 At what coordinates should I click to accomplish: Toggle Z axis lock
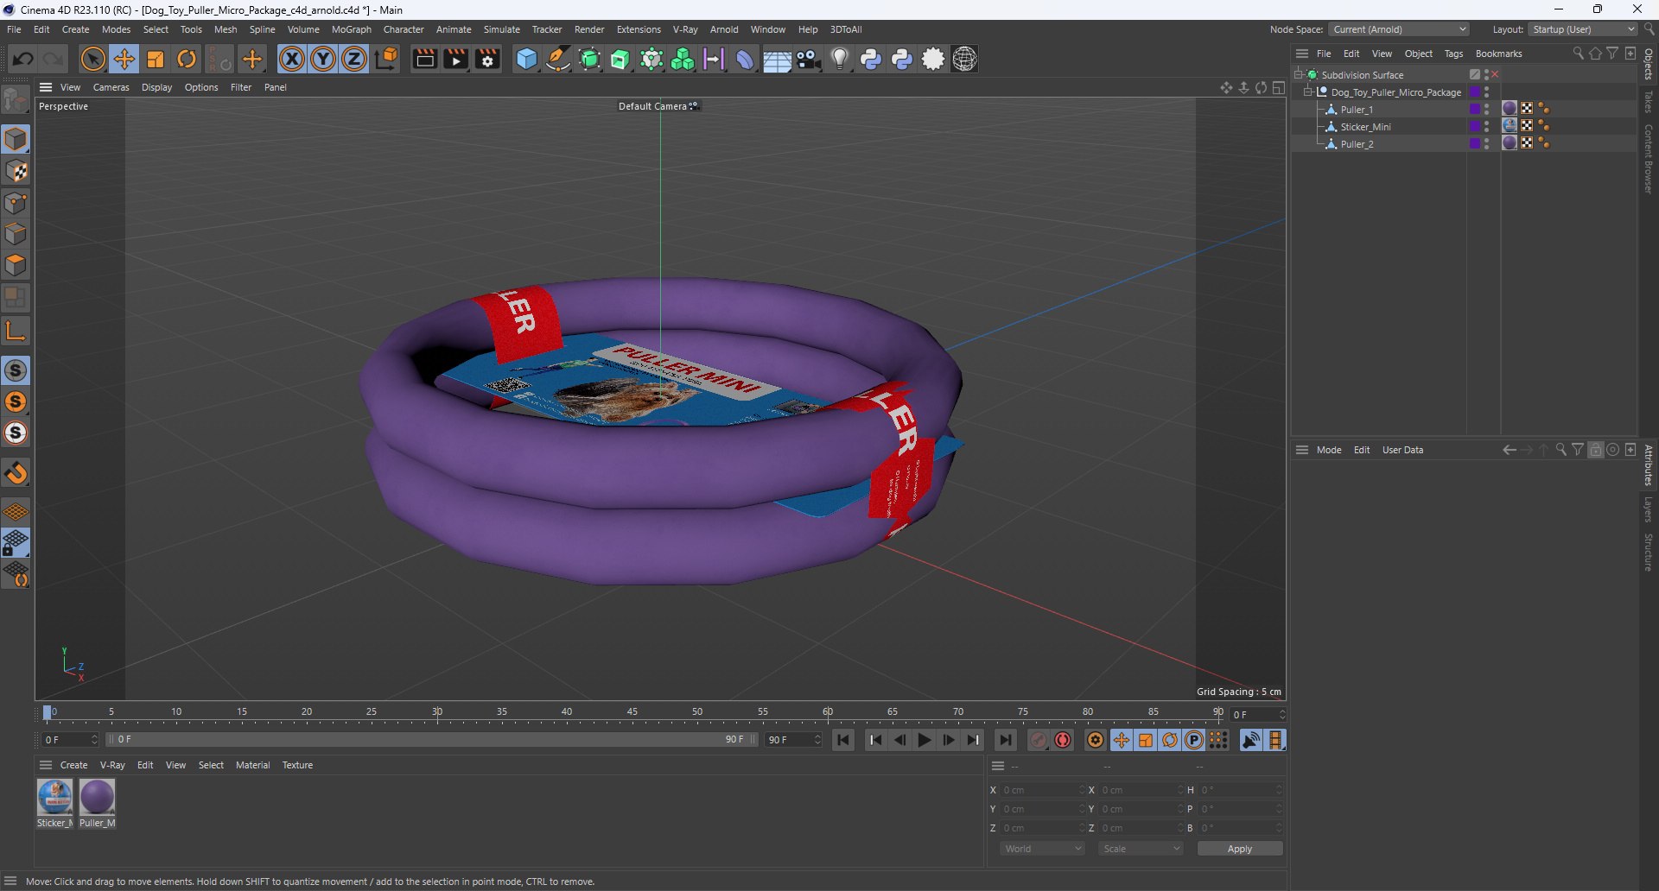click(354, 59)
